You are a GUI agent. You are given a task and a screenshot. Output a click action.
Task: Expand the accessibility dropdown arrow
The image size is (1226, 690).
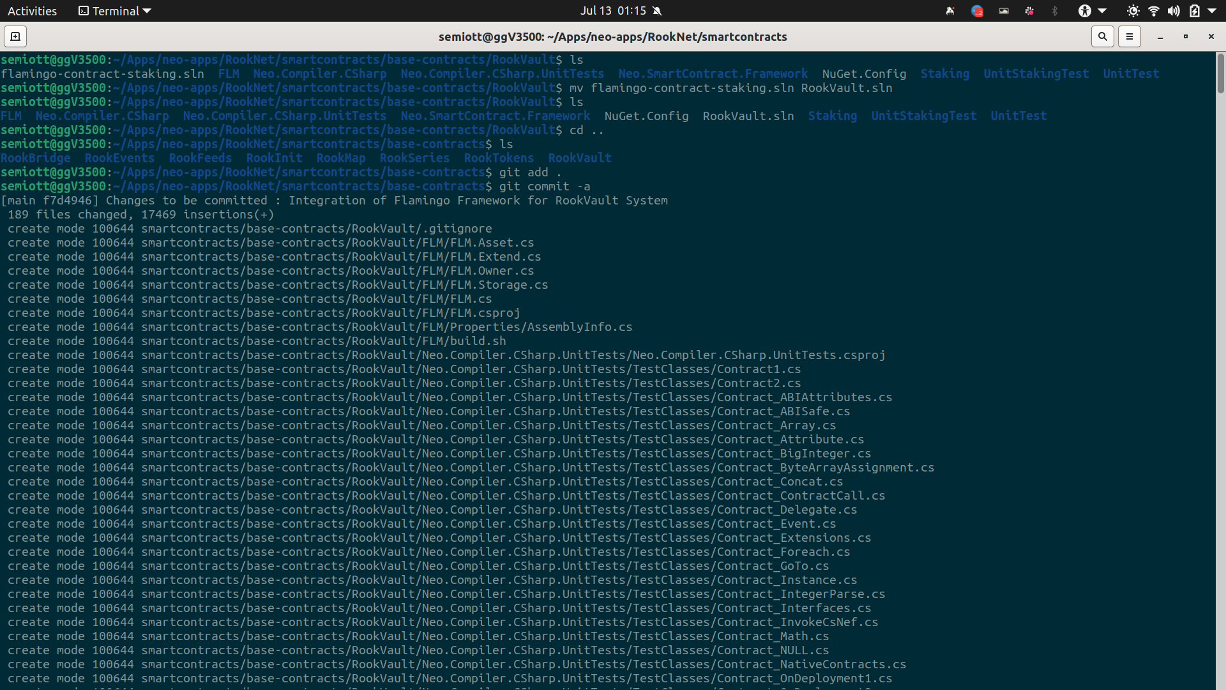pyautogui.click(x=1102, y=11)
